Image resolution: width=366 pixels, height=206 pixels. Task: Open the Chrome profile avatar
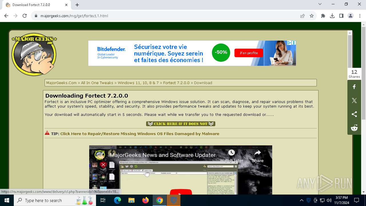click(x=351, y=16)
